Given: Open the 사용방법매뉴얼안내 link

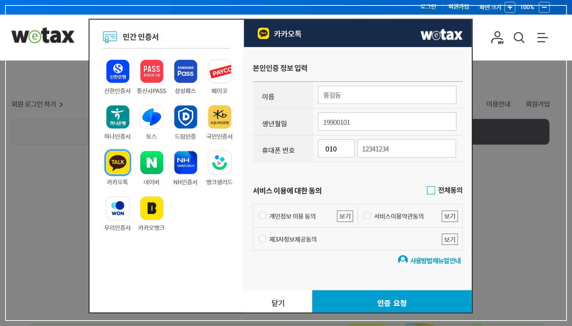Looking at the screenshot, I should point(429,260).
